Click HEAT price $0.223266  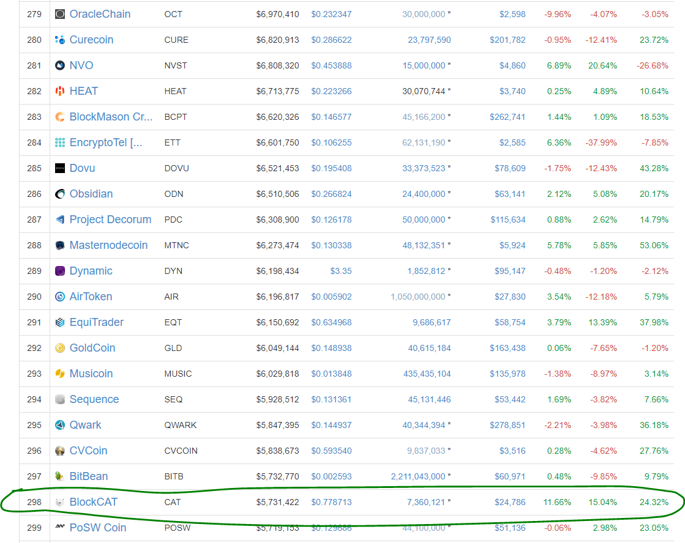(x=331, y=91)
